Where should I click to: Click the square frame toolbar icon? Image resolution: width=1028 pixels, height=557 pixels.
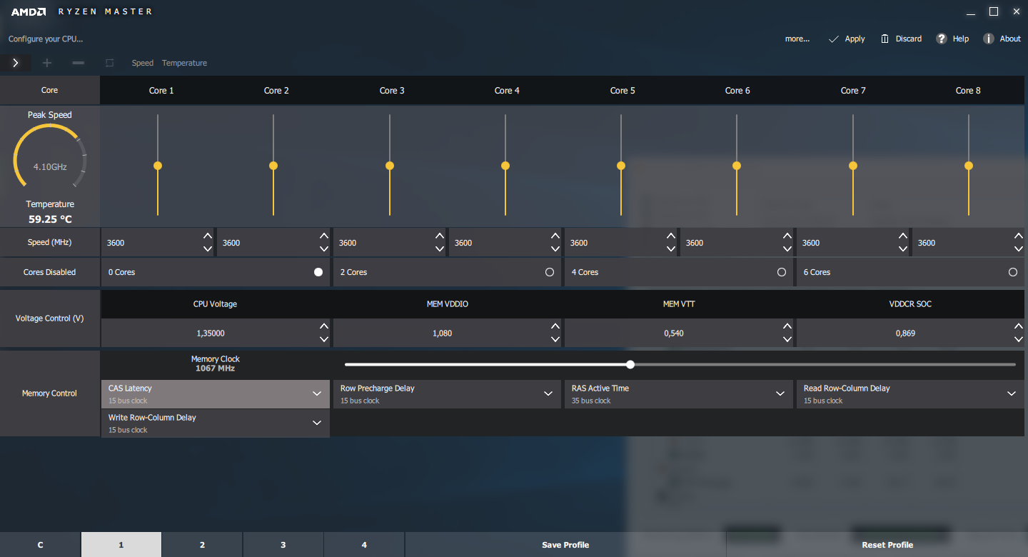click(109, 63)
